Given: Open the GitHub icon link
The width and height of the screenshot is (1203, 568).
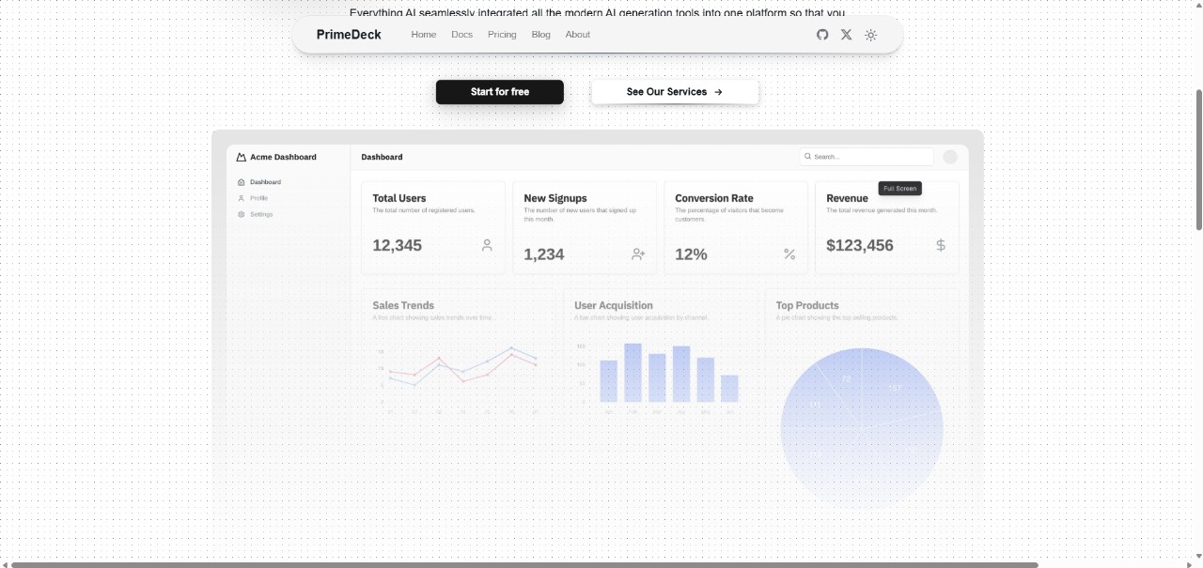Looking at the screenshot, I should coord(822,35).
